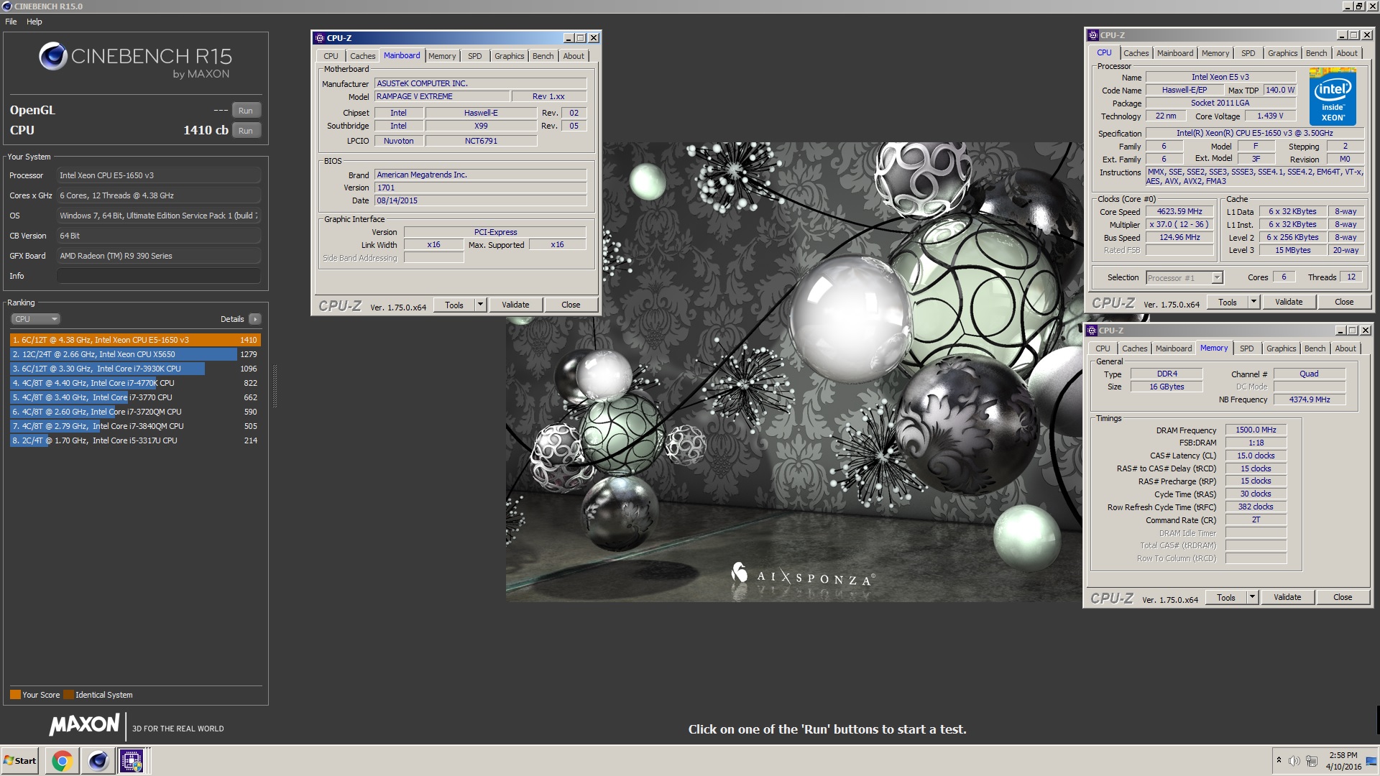Click the BIOS Version field 1701
Screen dimensions: 1380x776
pos(480,188)
